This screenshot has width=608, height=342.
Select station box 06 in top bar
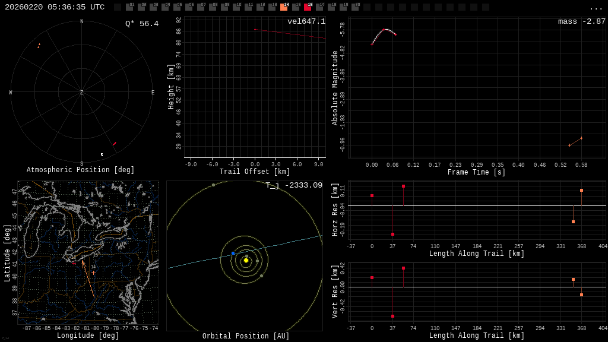(189, 7)
